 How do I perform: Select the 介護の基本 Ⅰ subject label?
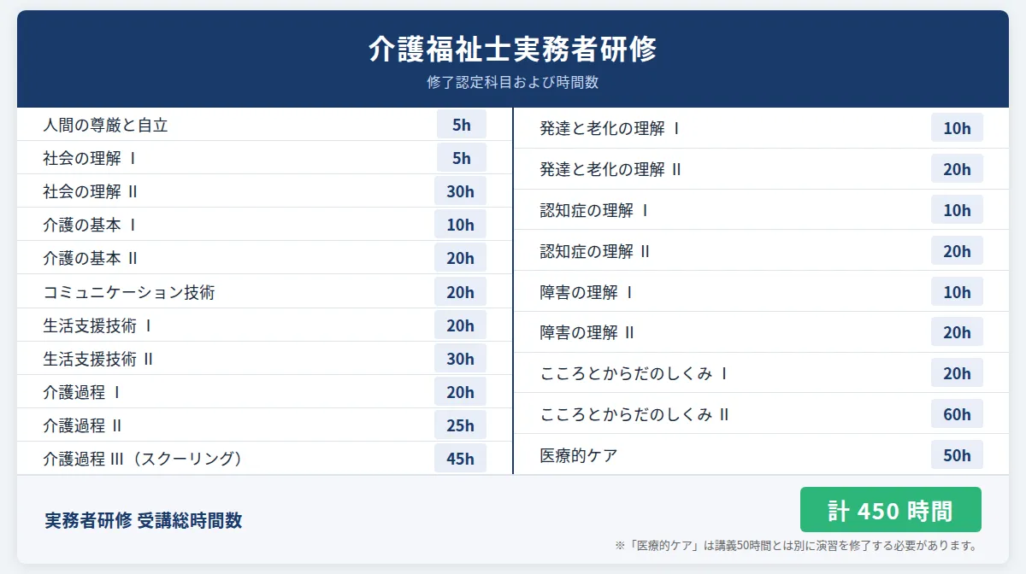[x=90, y=225]
